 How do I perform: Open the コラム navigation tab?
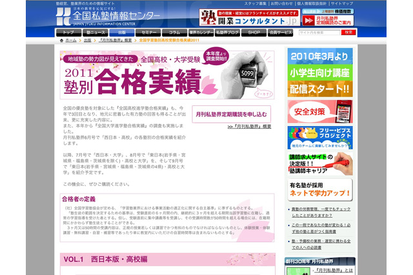pos(174,32)
